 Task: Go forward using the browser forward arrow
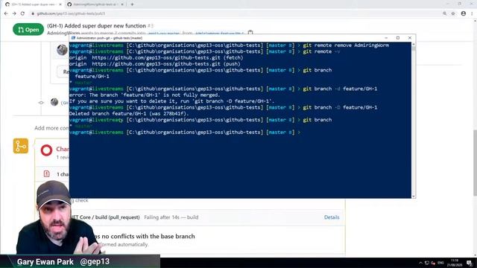coord(14,13)
